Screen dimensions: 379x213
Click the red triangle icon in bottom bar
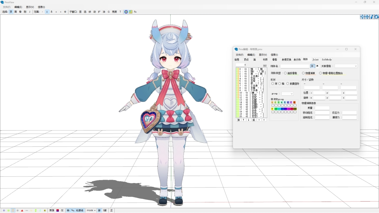coord(22,210)
